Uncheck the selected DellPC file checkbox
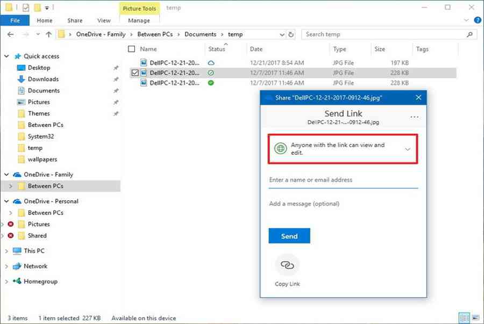The height and width of the screenshot is (324, 484). tap(134, 73)
